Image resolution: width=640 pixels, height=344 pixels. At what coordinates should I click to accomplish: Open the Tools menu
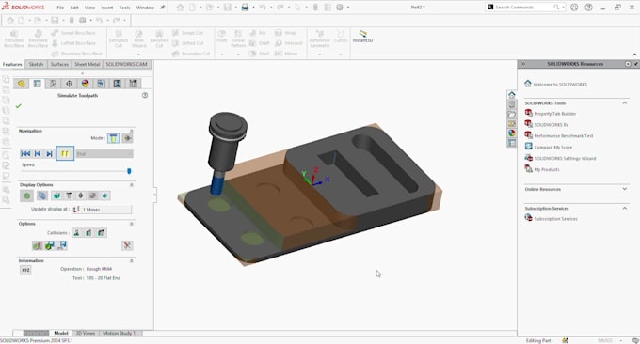pyautogui.click(x=124, y=8)
